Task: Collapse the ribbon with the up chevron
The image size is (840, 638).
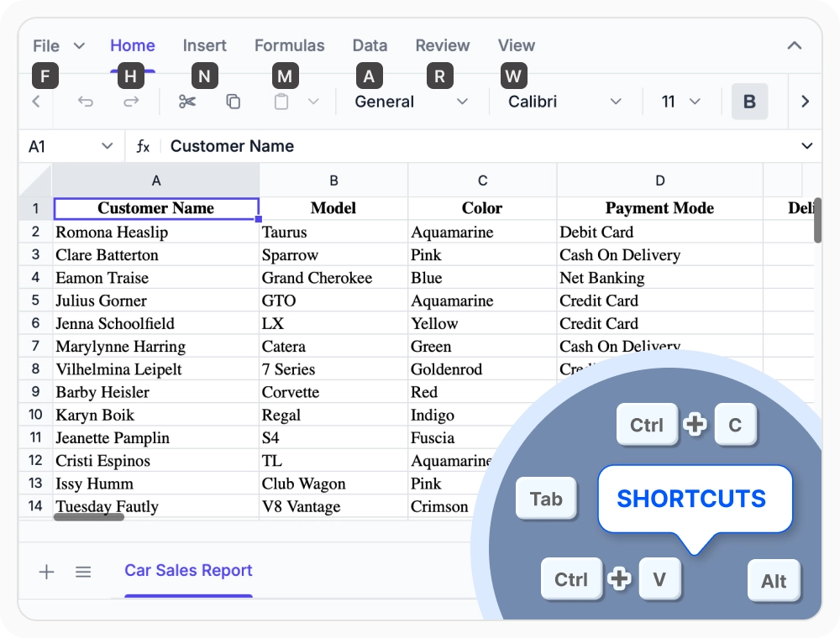Action: (x=795, y=46)
